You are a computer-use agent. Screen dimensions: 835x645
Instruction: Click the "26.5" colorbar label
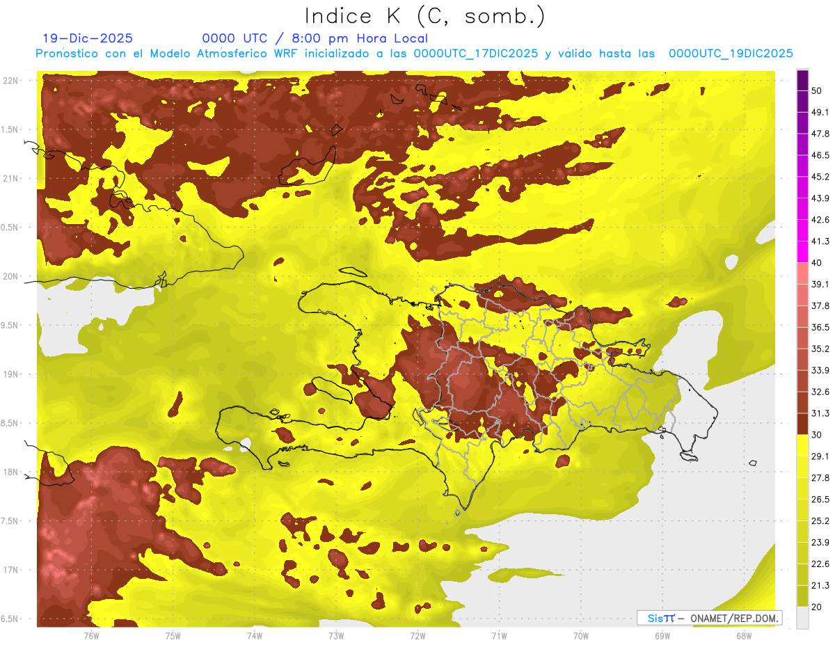(820, 500)
